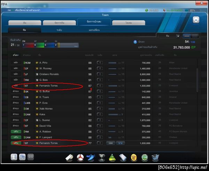
Task: Open the จัดการทีม main tab
Action: 60,23
